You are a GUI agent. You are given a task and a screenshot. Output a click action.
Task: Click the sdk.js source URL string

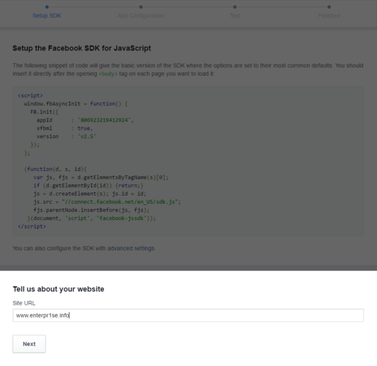120,202
